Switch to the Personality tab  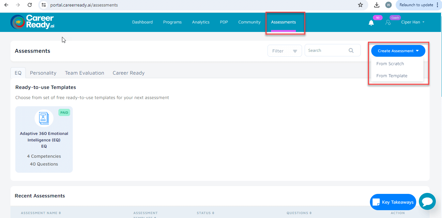[x=43, y=73]
